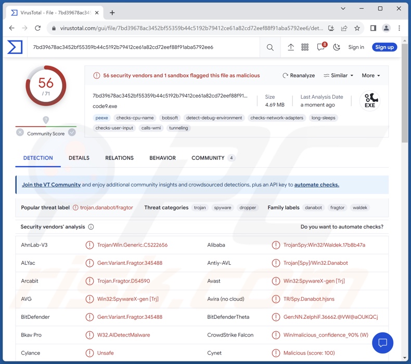Open the automate checks link

[x=317, y=185]
